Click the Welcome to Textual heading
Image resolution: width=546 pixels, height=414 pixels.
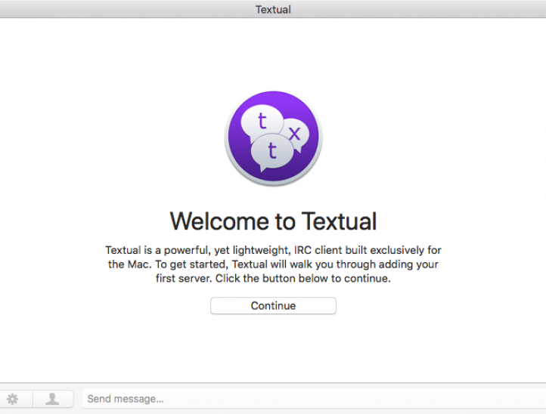(273, 221)
